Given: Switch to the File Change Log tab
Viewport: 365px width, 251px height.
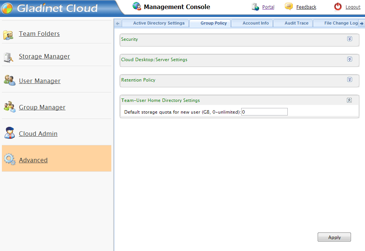Looking at the screenshot, I should click(336, 23).
